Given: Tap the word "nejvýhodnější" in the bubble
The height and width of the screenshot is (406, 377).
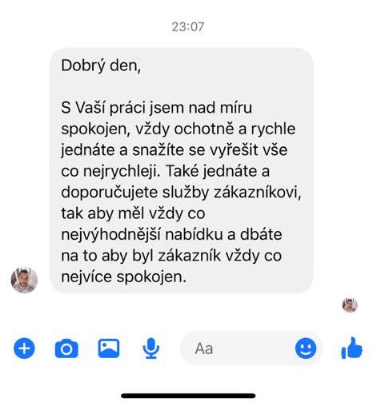Looking at the screenshot, I should pyautogui.click(x=110, y=235).
